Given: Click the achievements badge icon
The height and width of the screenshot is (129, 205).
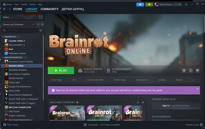Looking at the screenshot, I should point(108,70).
